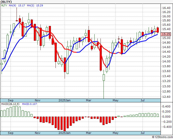Click the last red candlestick near 15.40
This screenshot has height=139, width=173.
click(x=158, y=30)
